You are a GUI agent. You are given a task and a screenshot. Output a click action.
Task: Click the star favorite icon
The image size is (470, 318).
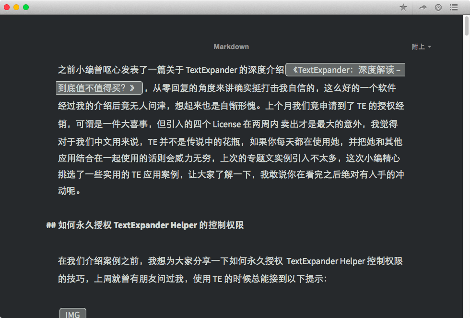click(x=403, y=7)
